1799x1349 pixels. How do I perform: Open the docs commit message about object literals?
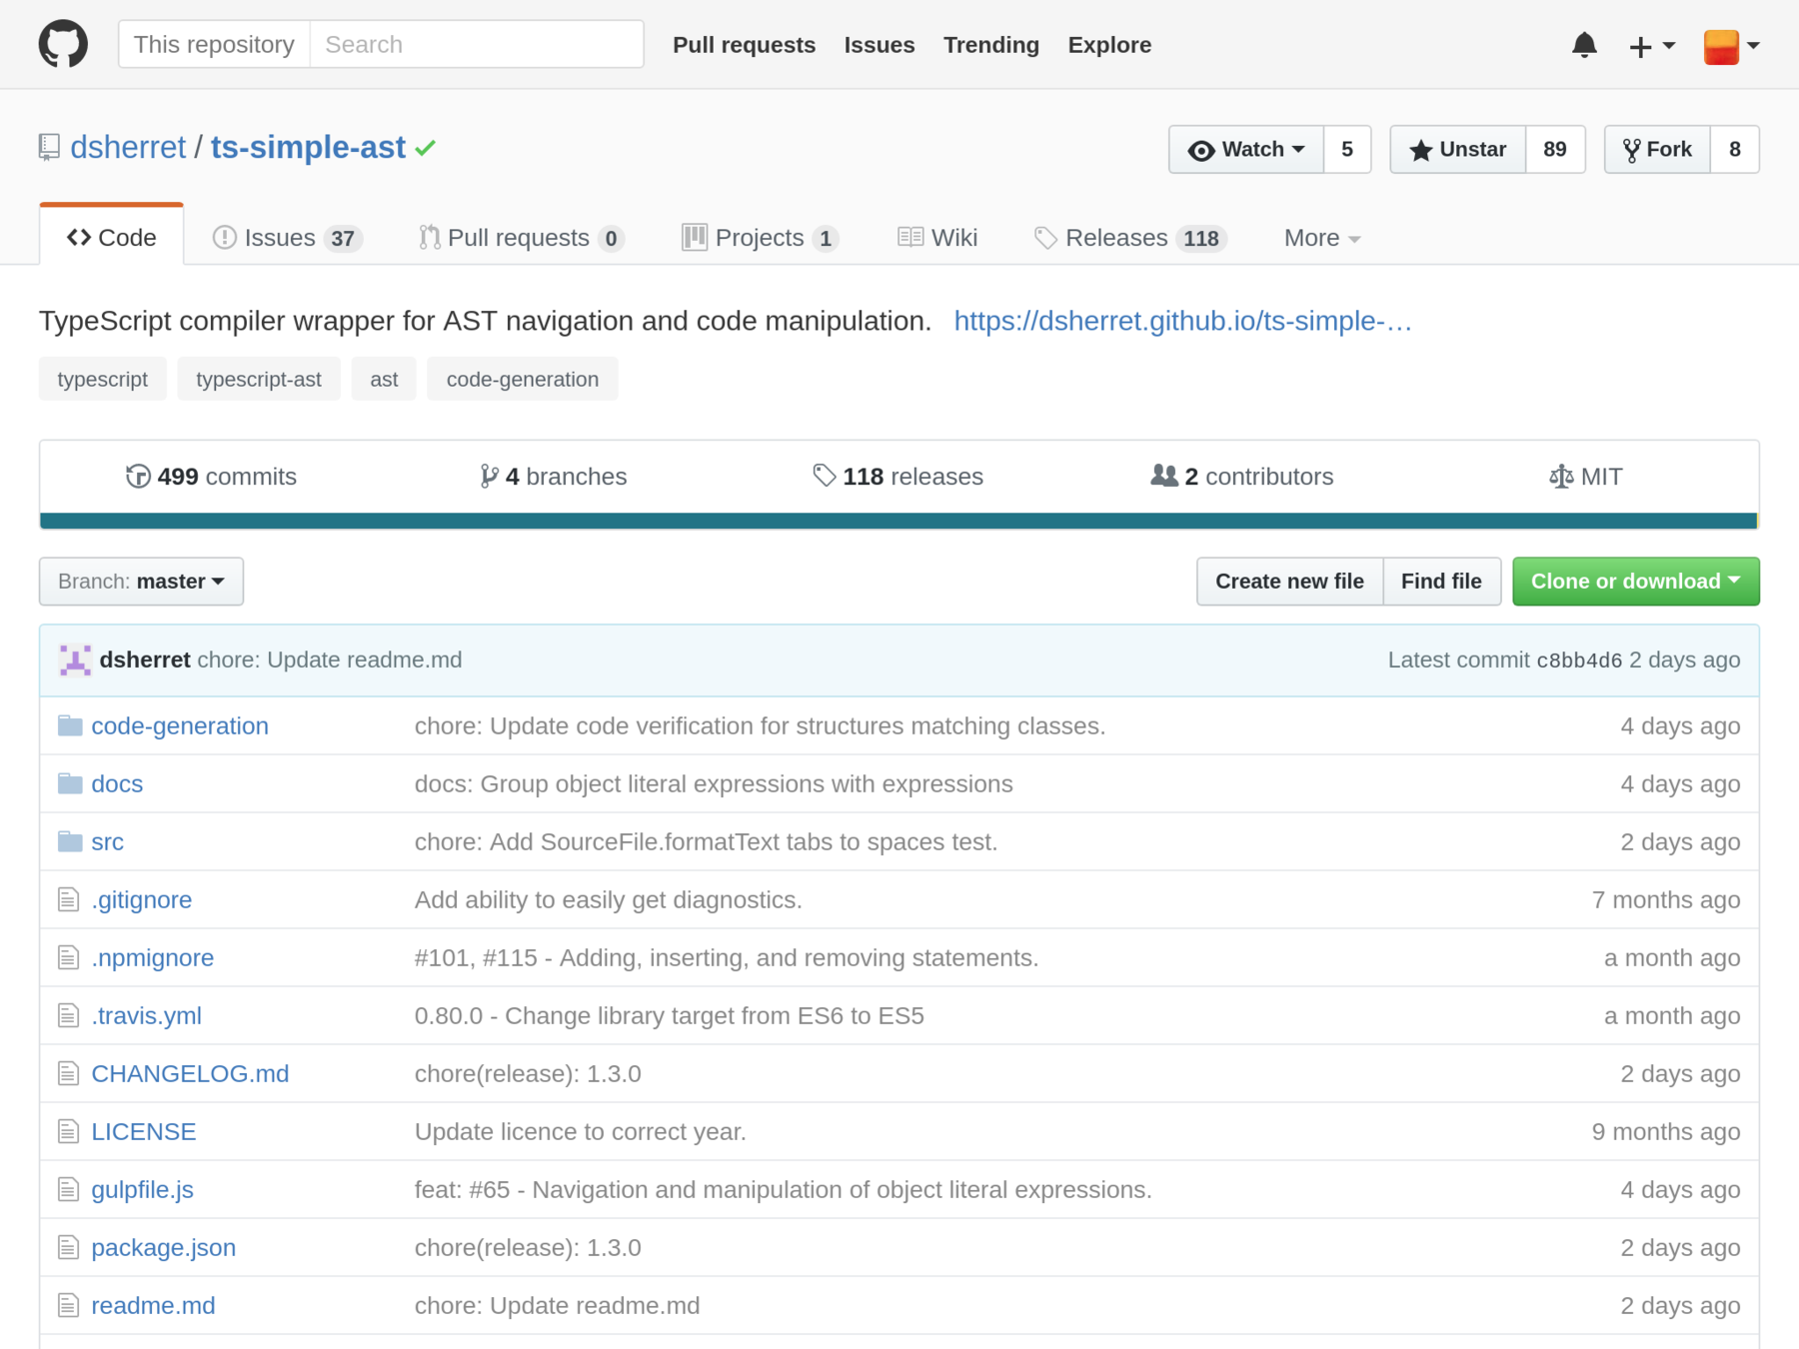click(714, 783)
